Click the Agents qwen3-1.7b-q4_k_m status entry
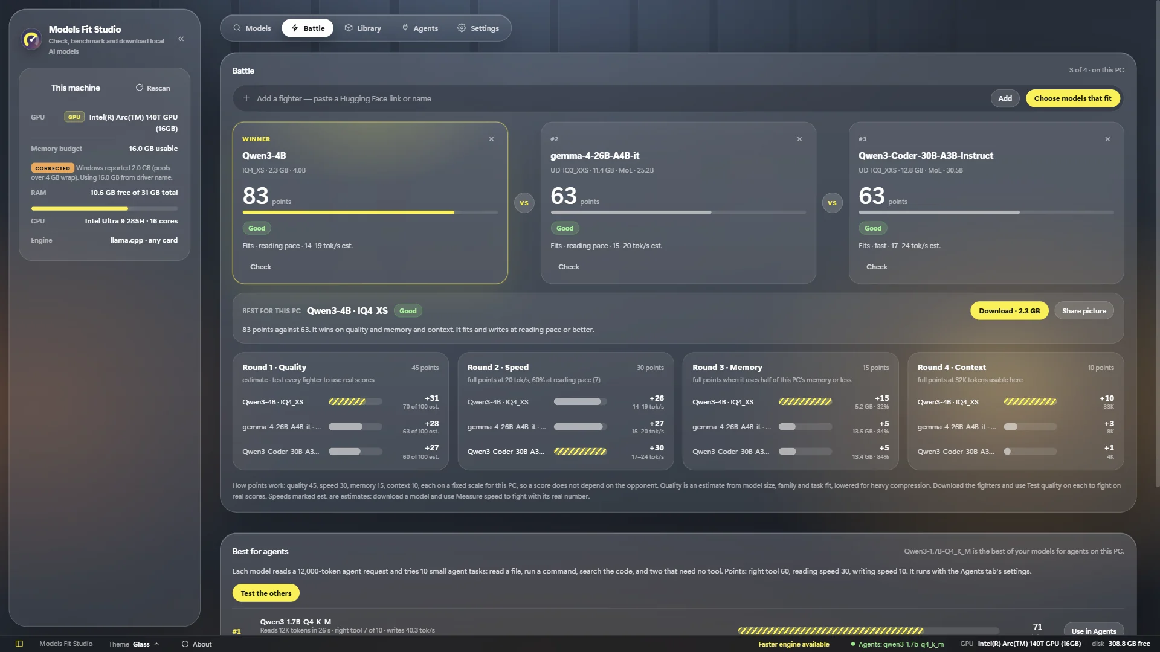The width and height of the screenshot is (1160, 652). 897,644
